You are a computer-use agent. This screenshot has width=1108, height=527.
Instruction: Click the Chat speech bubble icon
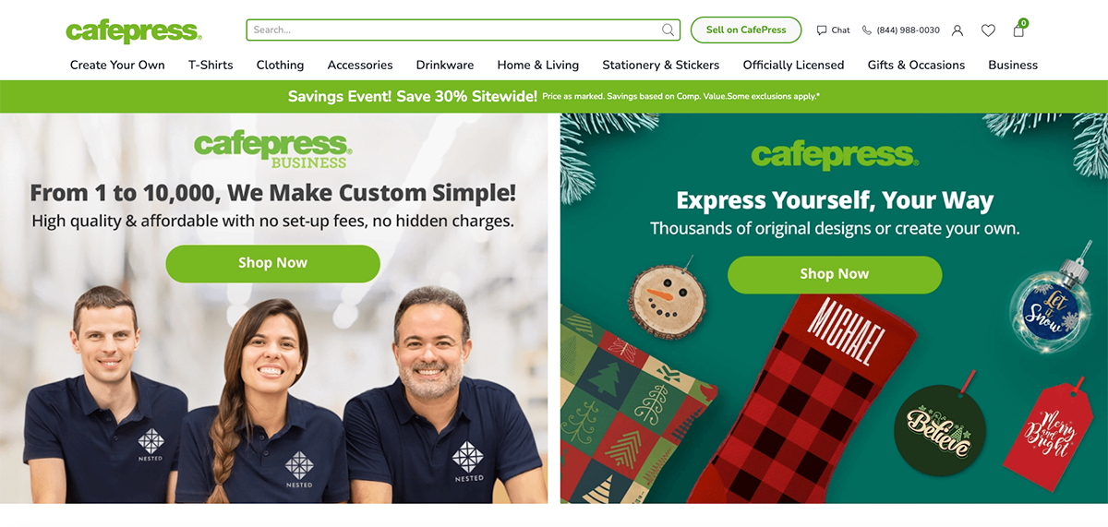(x=822, y=30)
